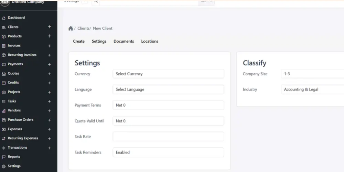Open the Quote Valid Until dropdown
The width and height of the screenshot is (344, 172).
168,121
